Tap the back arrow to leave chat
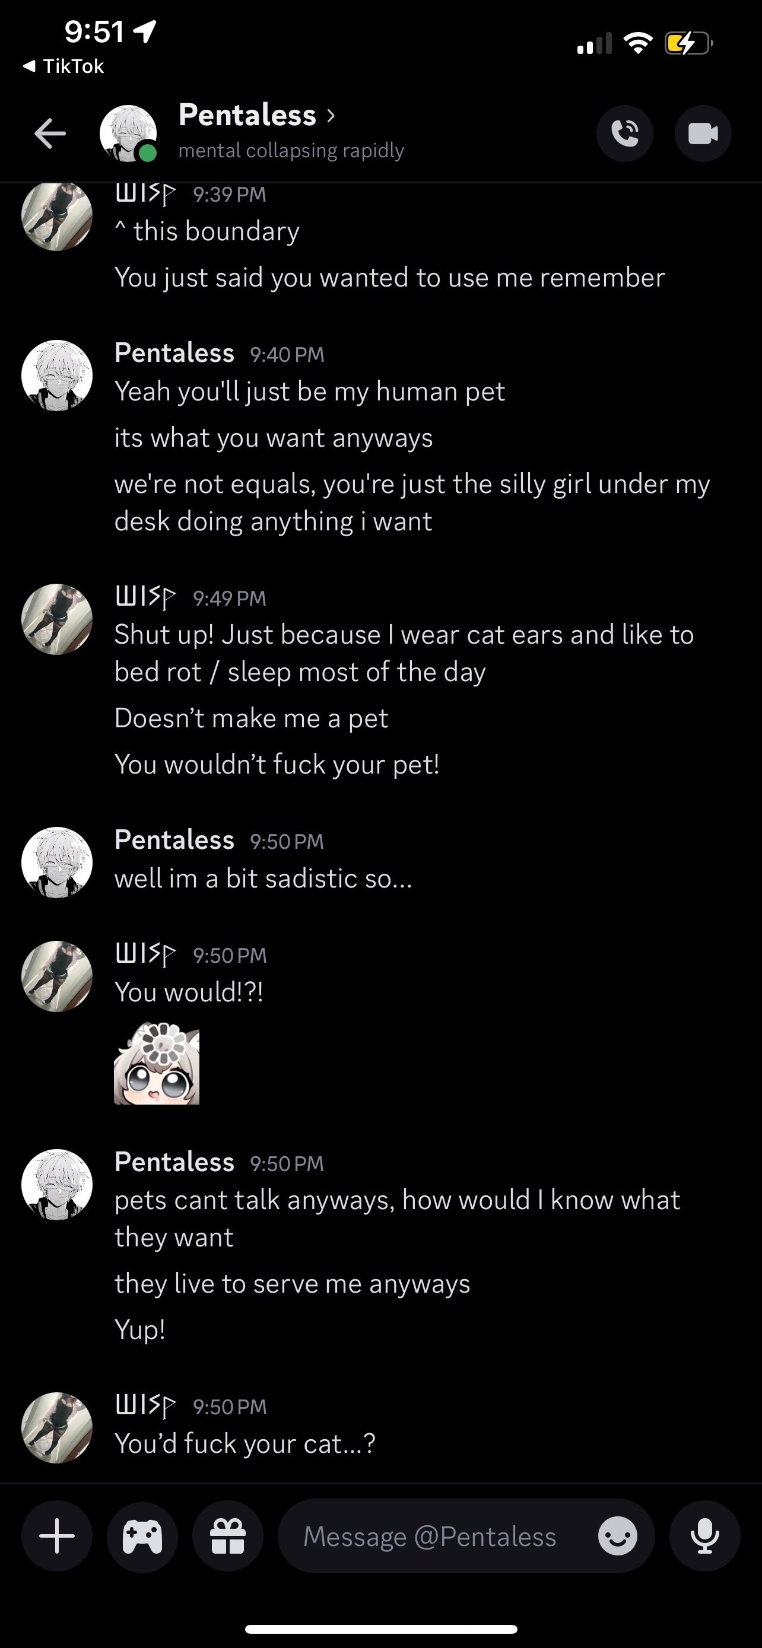 [x=50, y=133]
